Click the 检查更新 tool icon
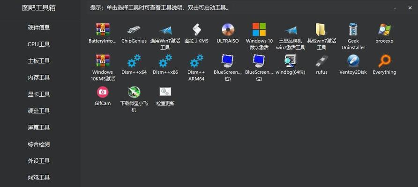The width and height of the screenshot is (418, 187). pyautogui.click(x=165, y=92)
